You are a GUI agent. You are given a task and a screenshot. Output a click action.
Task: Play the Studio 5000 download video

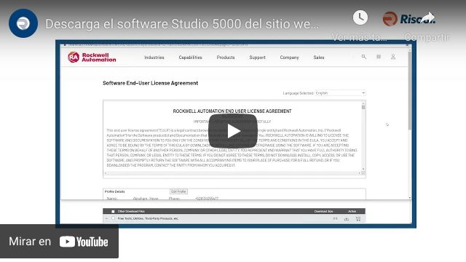coord(233,131)
